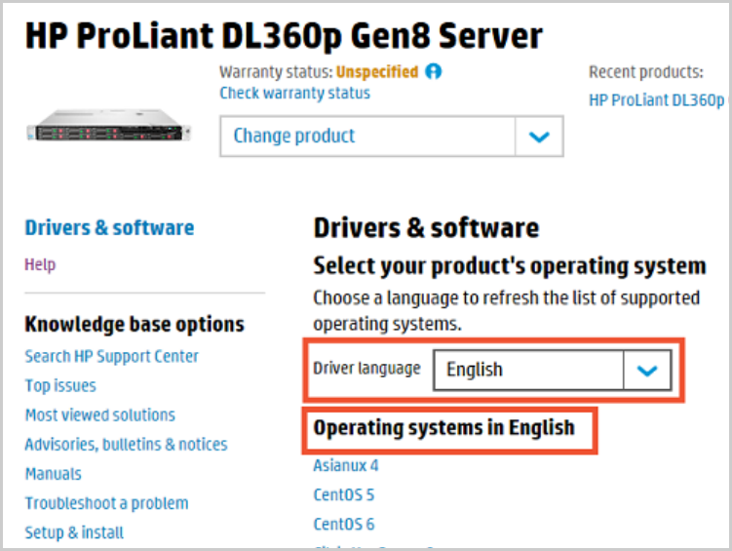Open Most viewed solutions
The image size is (732, 551).
[x=99, y=414]
